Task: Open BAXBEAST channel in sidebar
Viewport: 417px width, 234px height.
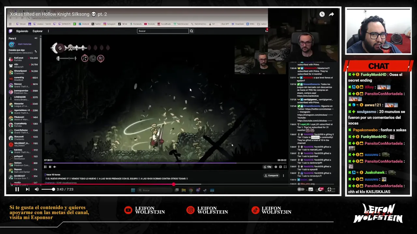Action: point(23,177)
